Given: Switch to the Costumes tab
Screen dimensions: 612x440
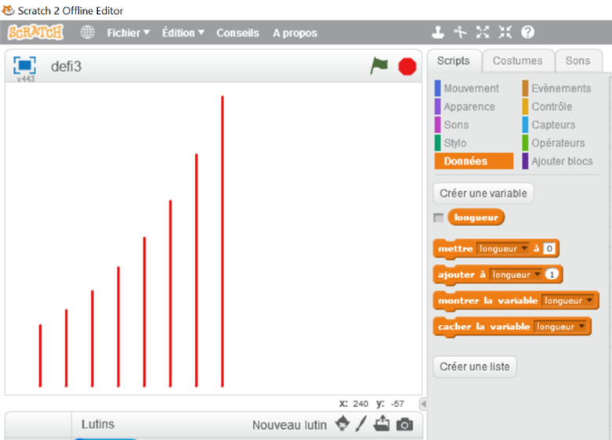Looking at the screenshot, I should [517, 61].
